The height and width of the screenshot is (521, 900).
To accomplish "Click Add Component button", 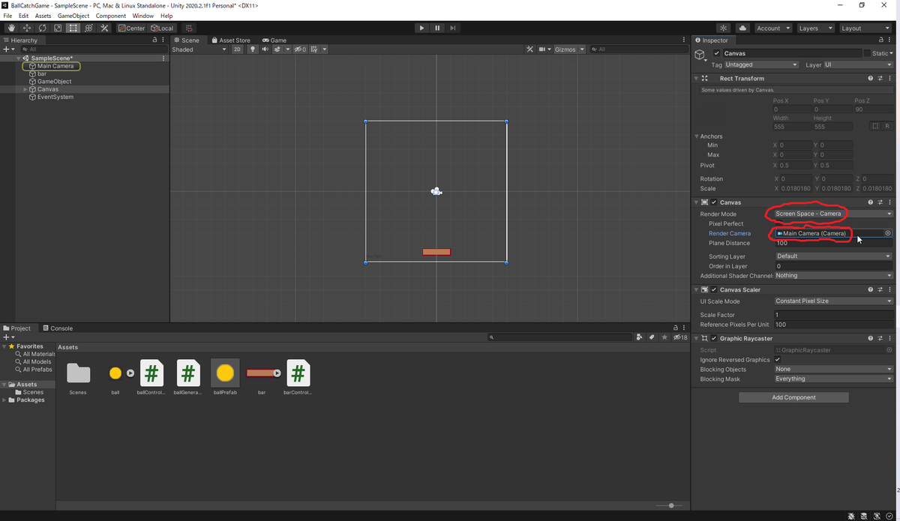I will click(x=793, y=397).
